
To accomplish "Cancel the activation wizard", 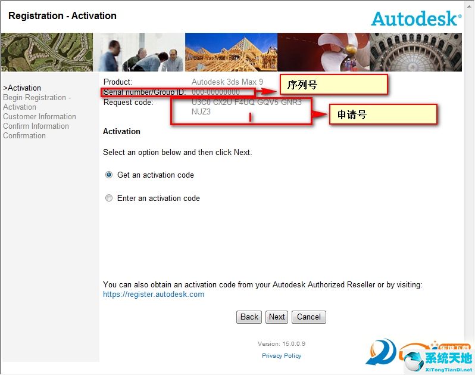I will (x=309, y=317).
